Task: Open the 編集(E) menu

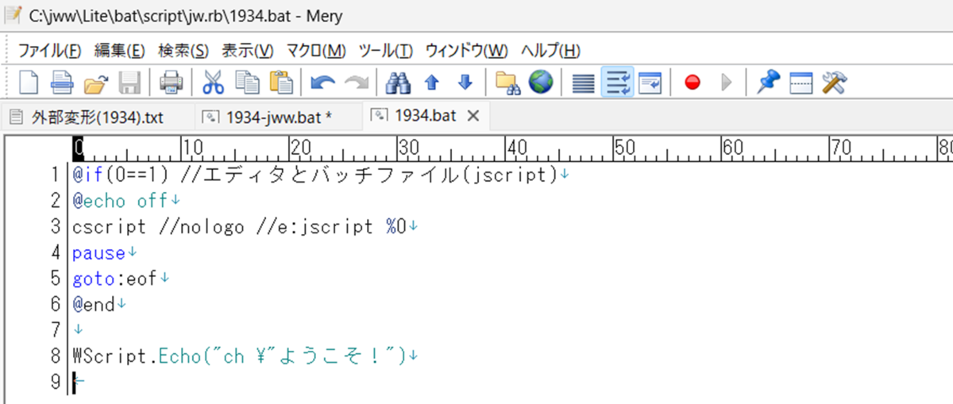Action: tap(120, 51)
